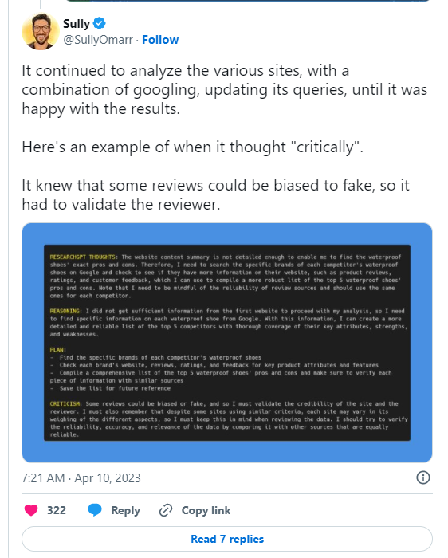
Task: Open the tweet info circle icon
Action: point(423,477)
